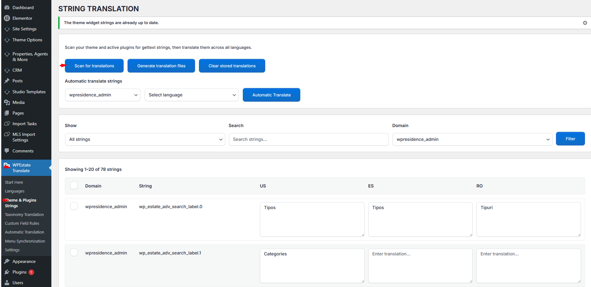Open Taxonomy Translation submenu item
Screen dimensions: 591x287
click(x=24, y=215)
